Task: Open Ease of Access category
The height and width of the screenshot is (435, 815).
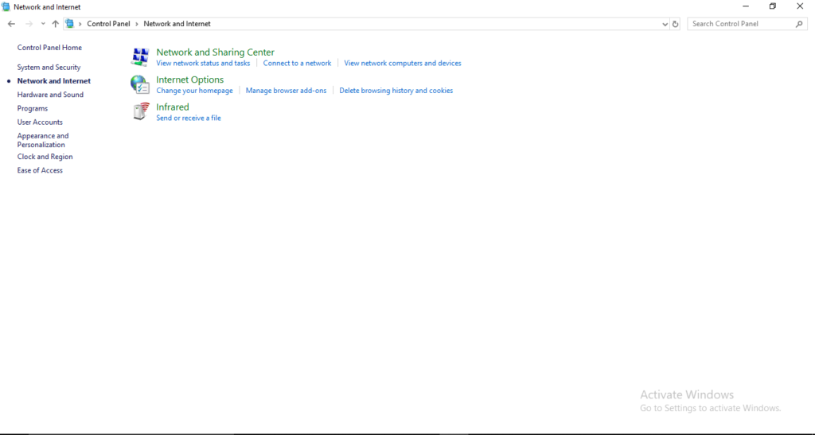Action: pyautogui.click(x=40, y=170)
